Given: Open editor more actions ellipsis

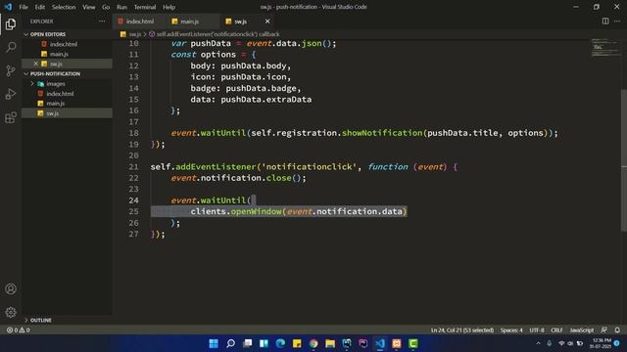Looking at the screenshot, I should tap(617, 22).
